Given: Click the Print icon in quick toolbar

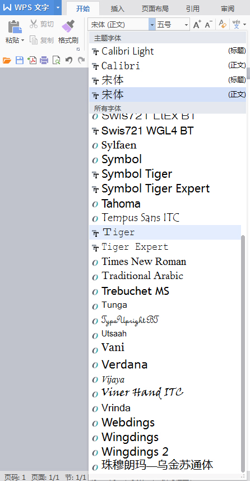Looking at the screenshot, I should 44,60.
